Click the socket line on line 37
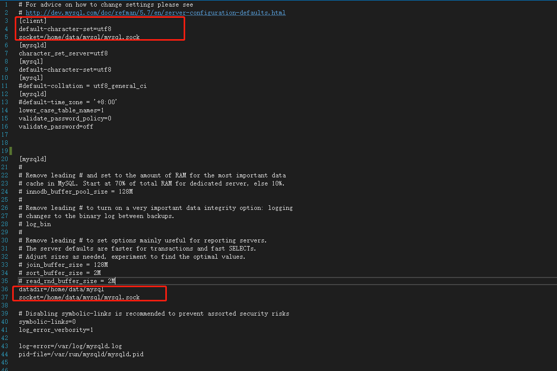Image resolution: width=557 pixels, height=371 pixels. 79,297
